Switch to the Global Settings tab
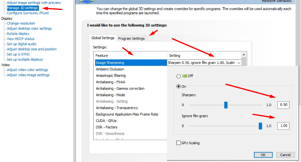 [103, 38]
